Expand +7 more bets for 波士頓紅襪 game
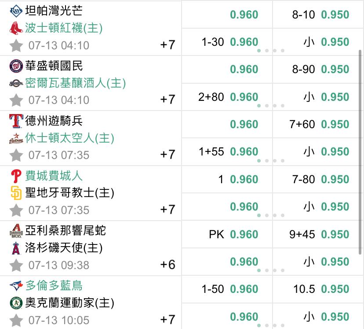Screen dimensions: 364x329 click(x=167, y=44)
